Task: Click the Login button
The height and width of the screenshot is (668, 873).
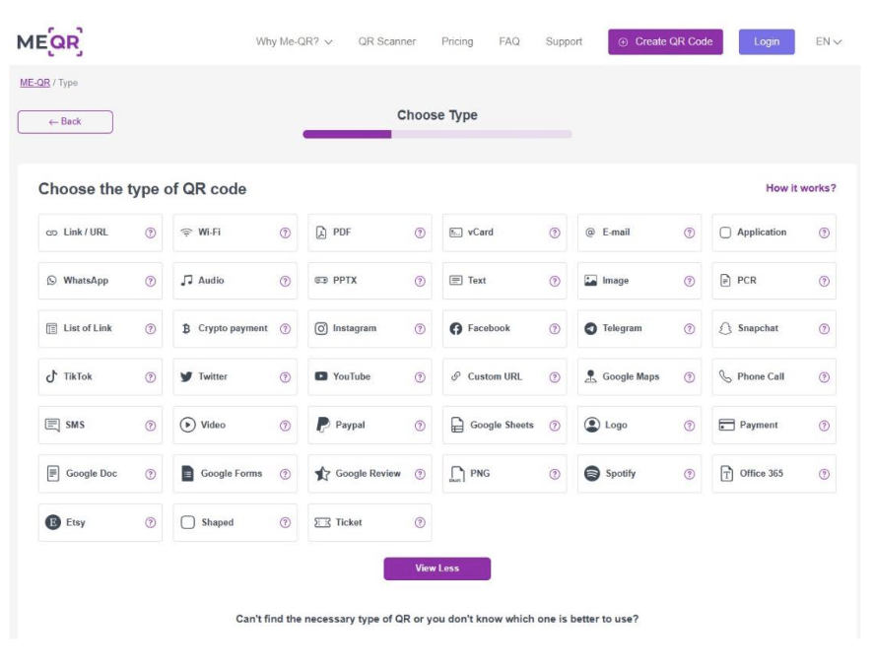Action: click(767, 41)
